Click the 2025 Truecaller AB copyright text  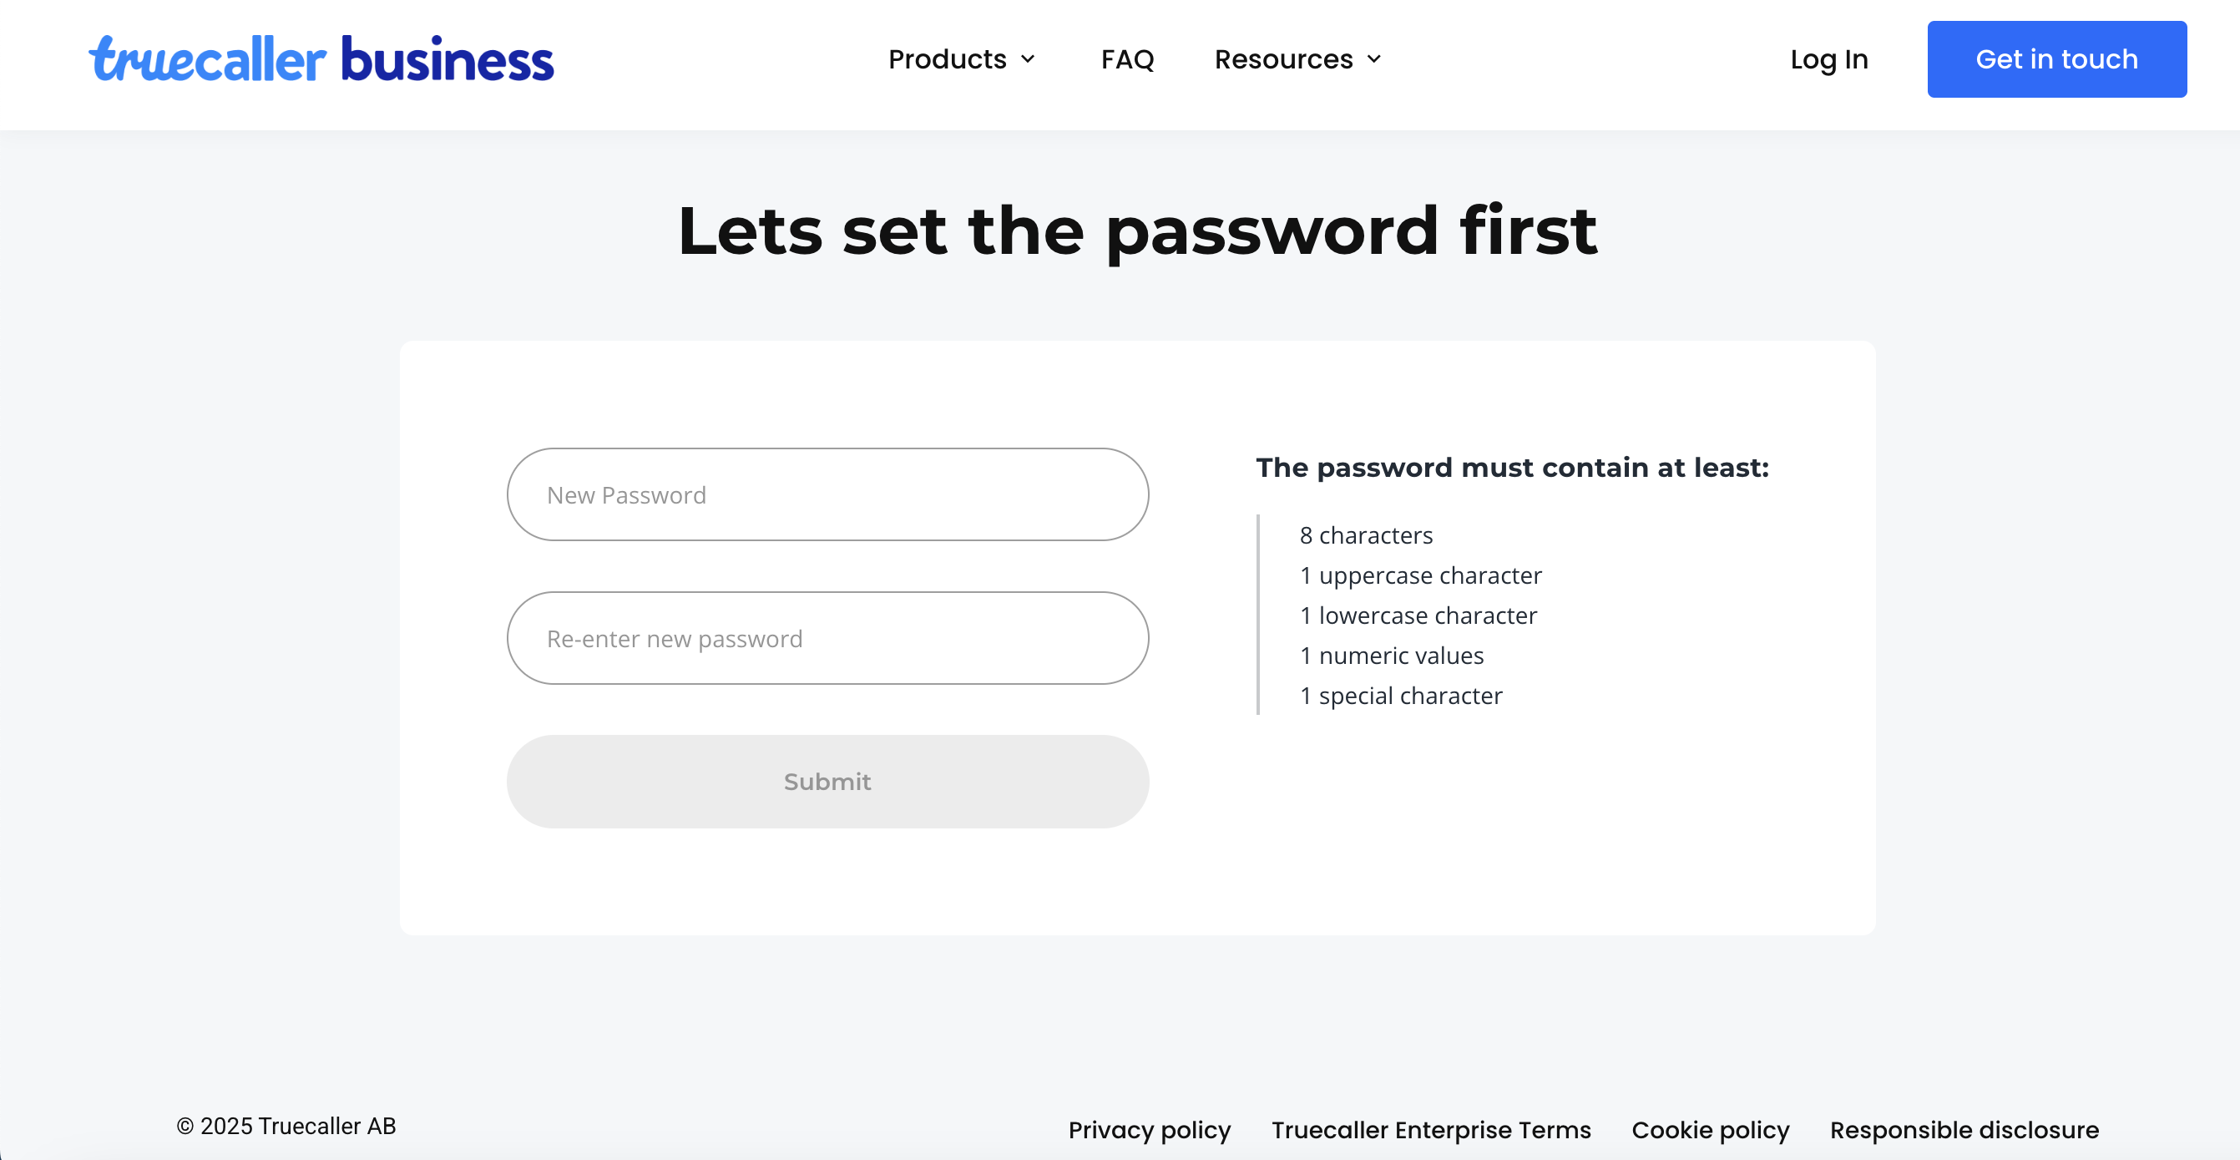(286, 1126)
